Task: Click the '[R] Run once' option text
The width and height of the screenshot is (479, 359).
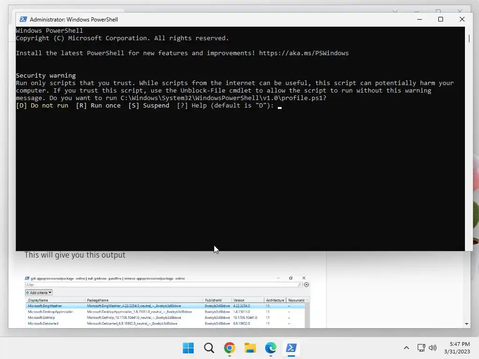Action: click(x=98, y=105)
